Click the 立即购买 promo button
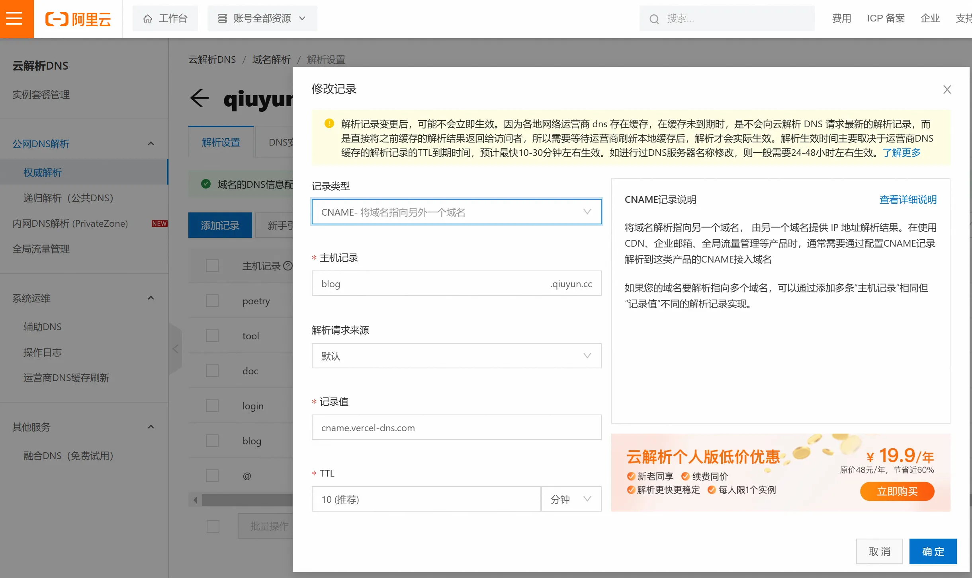The width and height of the screenshot is (972, 578). (x=897, y=491)
